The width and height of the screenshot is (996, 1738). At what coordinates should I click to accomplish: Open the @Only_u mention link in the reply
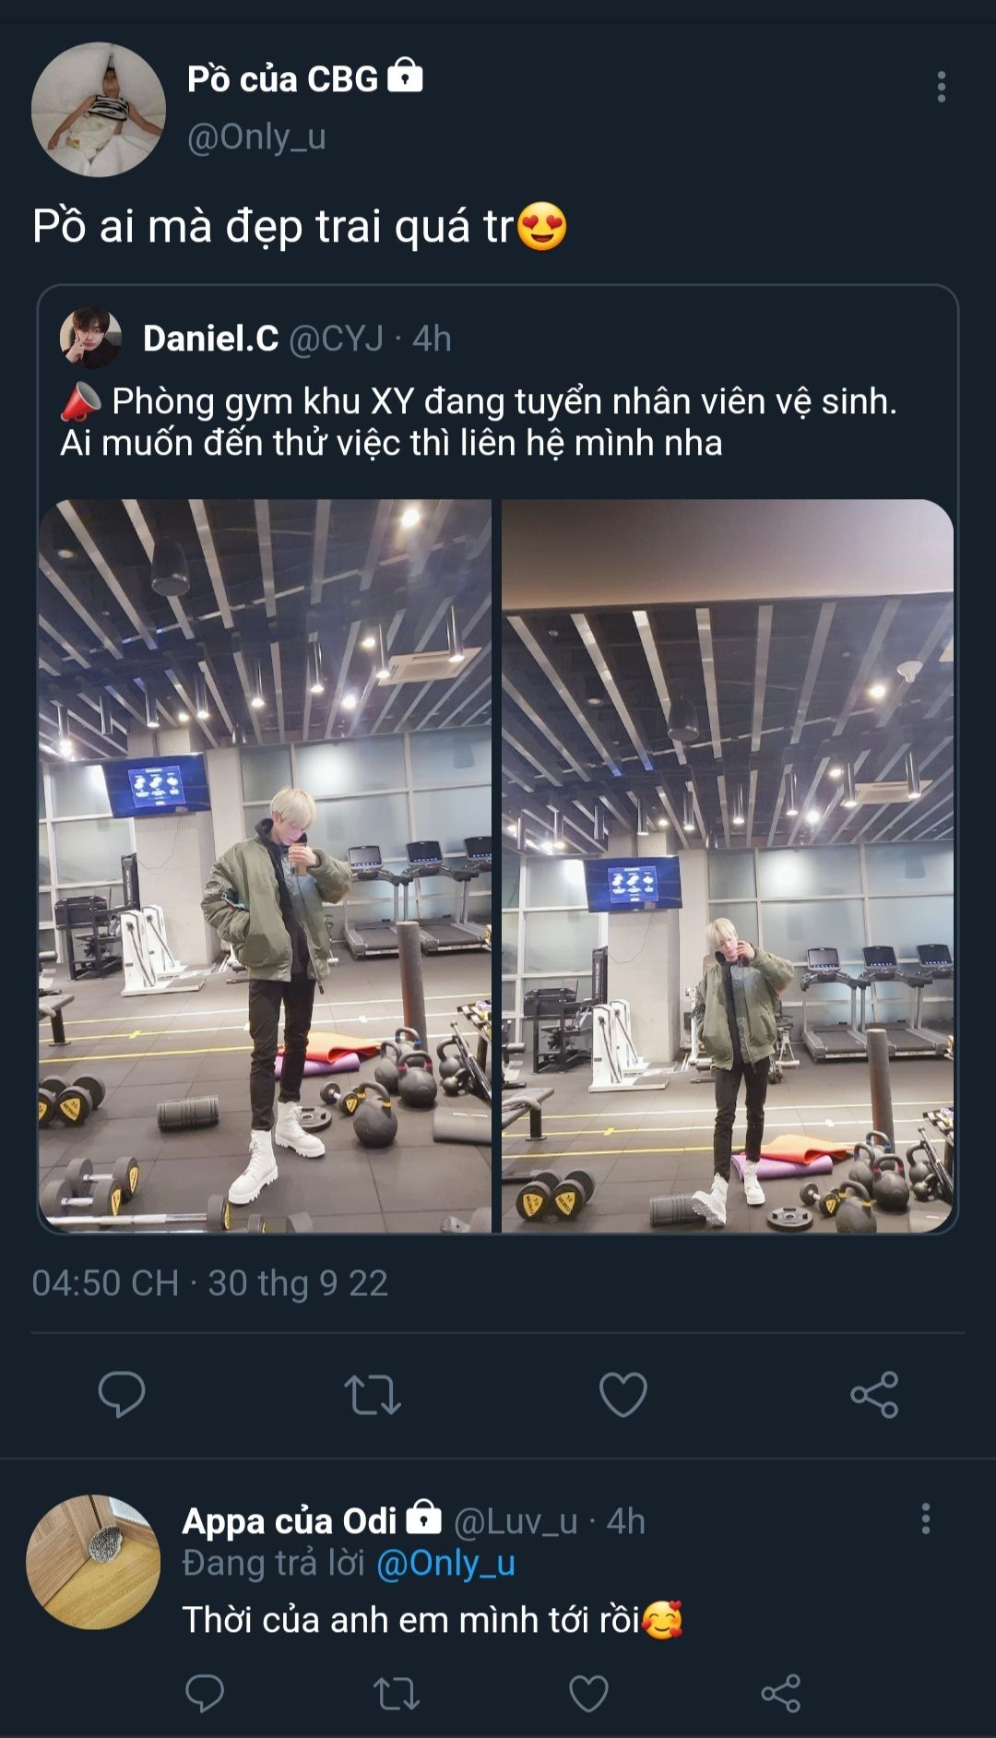pyautogui.click(x=445, y=1564)
